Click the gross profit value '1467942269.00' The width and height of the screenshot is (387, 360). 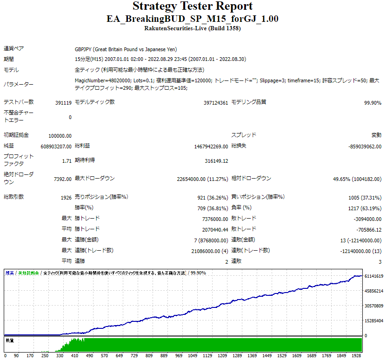click(211, 147)
